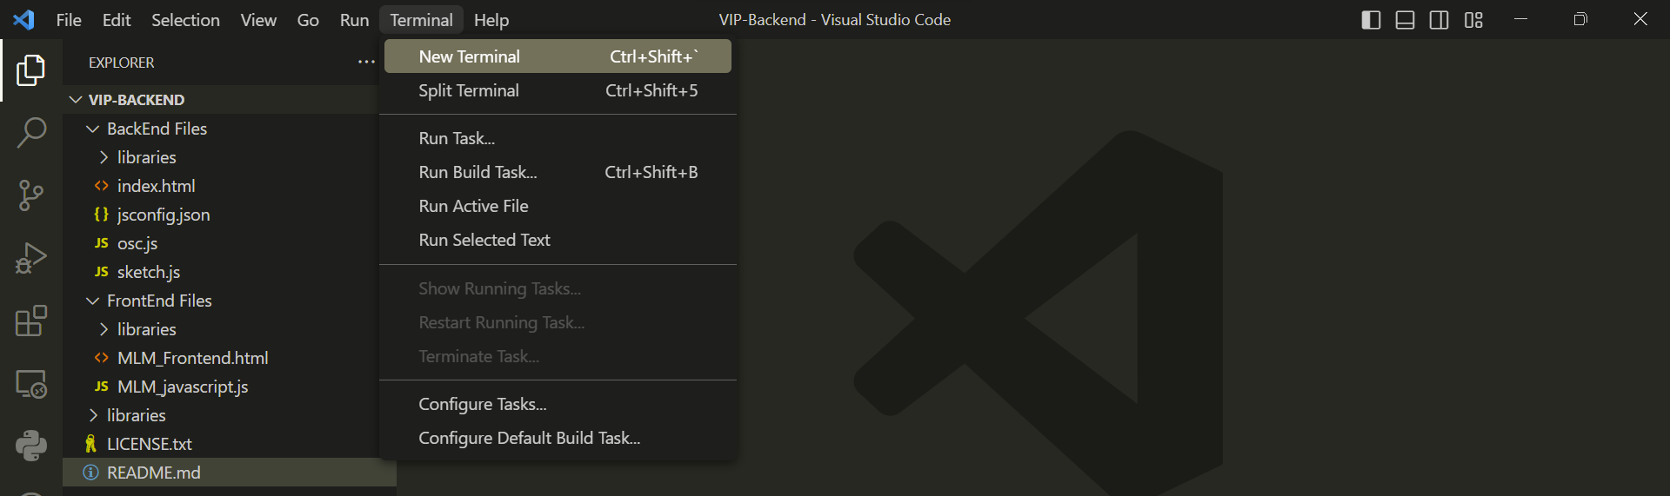
Task: Open the Search view icon
Action: pyautogui.click(x=31, y=133)
